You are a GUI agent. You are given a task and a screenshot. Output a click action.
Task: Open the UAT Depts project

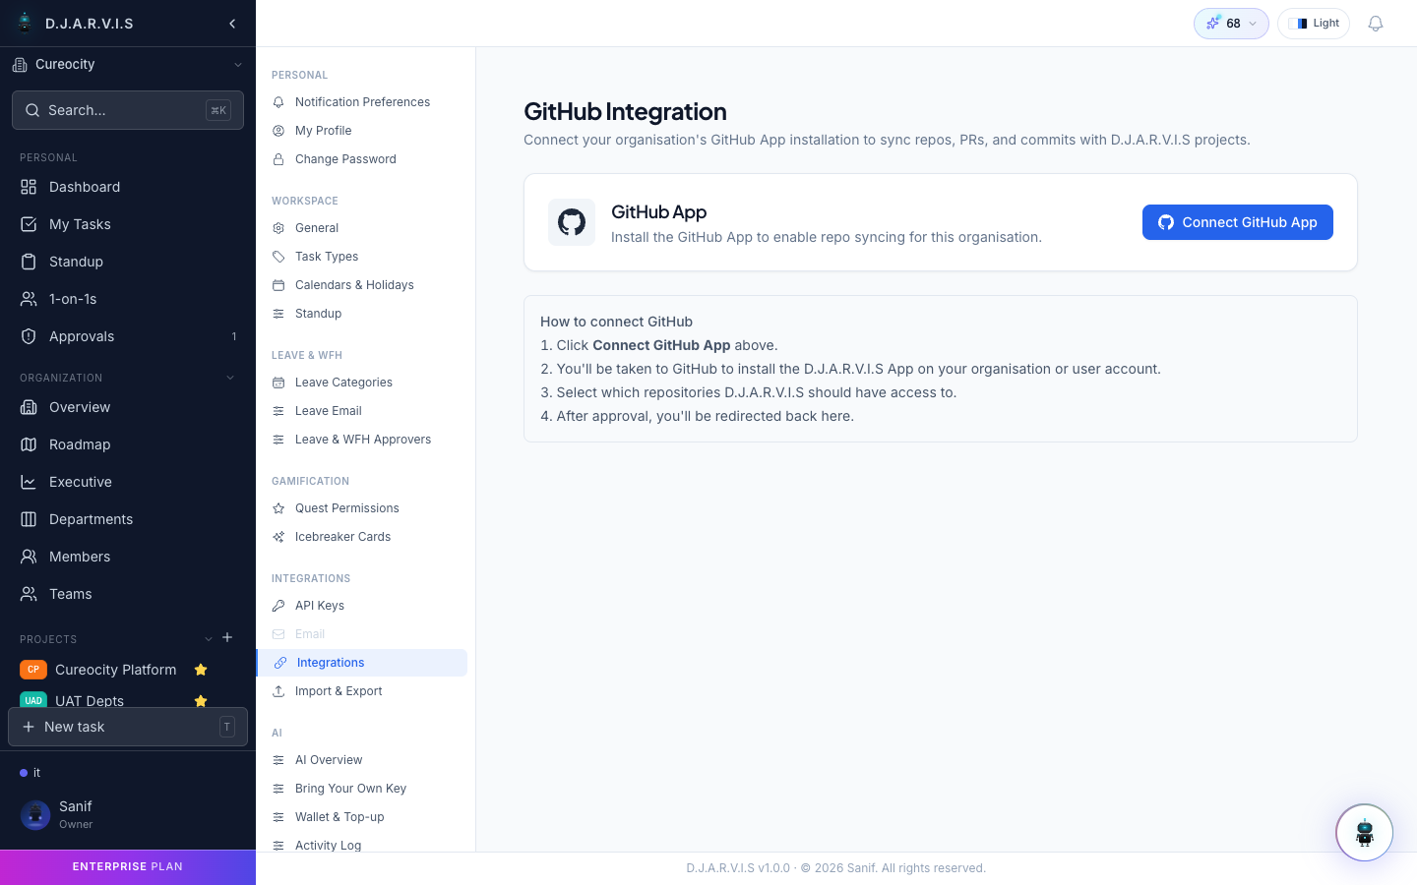(90, 701)
